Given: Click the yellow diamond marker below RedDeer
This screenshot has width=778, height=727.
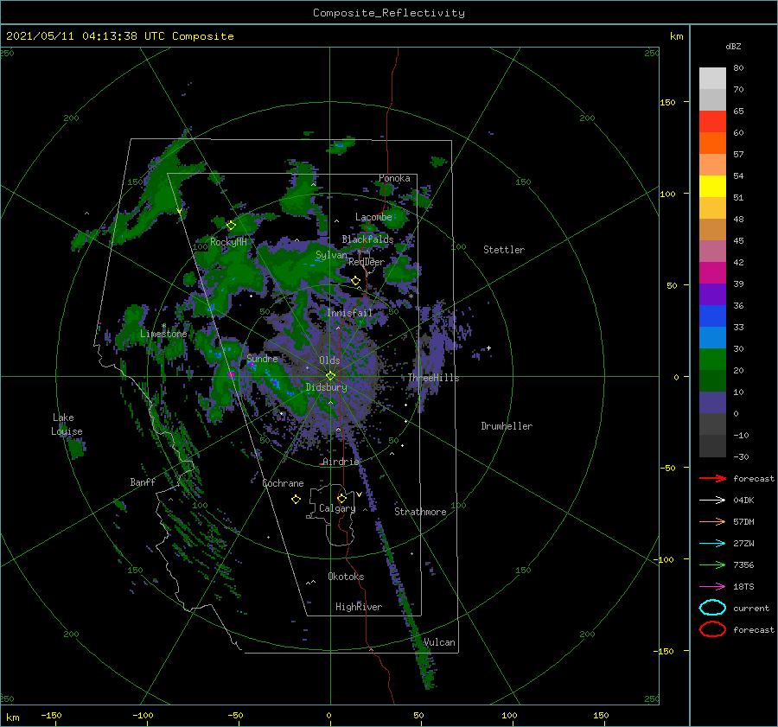Looking at the screenshot, I should (355, 281).
